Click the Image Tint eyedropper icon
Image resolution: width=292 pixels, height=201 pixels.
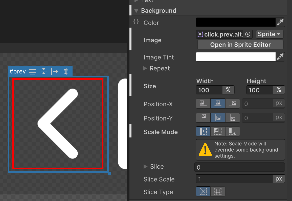pyautogui.click(x=280, y=57)
